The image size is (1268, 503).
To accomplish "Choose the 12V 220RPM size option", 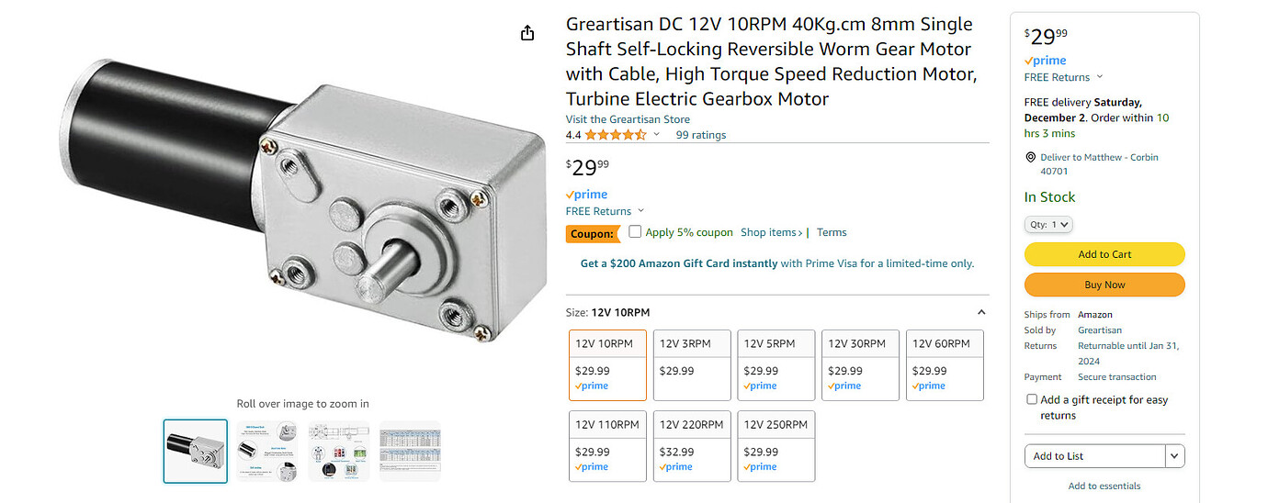I will 692,445.
